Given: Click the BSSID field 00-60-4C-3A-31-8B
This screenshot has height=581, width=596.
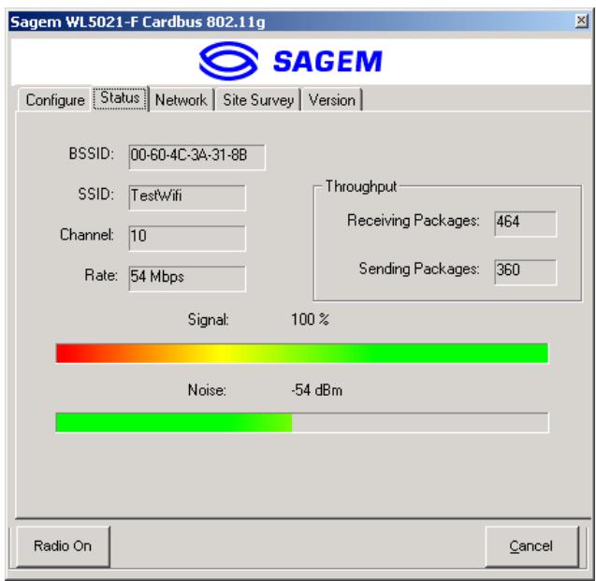Looking at the screenshot, I should (196, 156).
